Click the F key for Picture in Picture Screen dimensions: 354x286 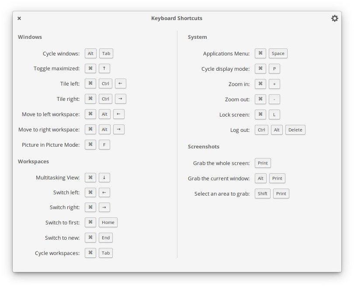(x=104, y=145)
